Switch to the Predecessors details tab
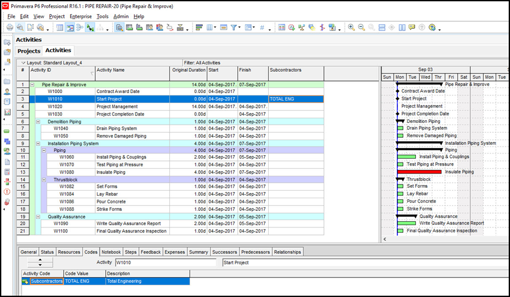510x297 pixels. (x=256, y=252)
